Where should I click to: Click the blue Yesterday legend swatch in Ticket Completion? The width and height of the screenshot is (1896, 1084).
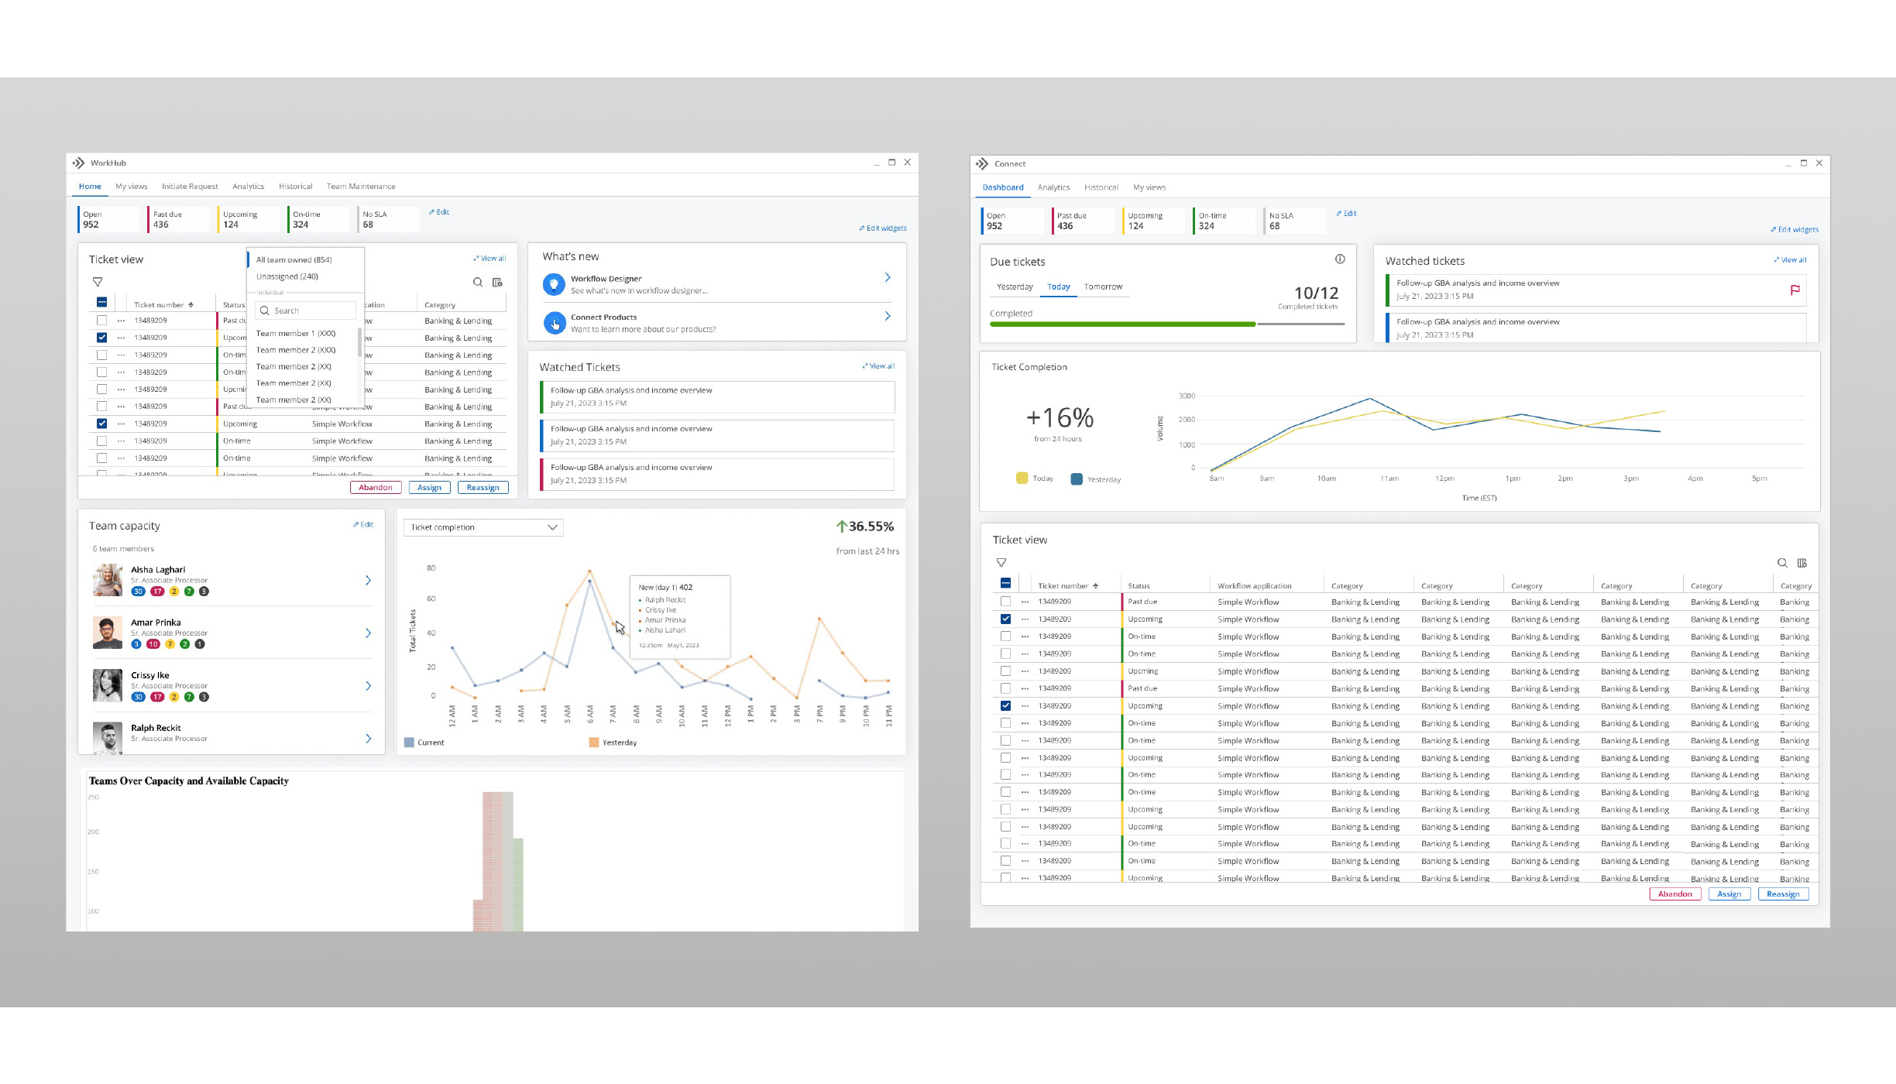[x=1077, y=479]
